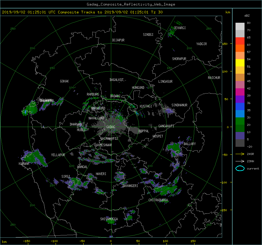Click the SHIVAMOGGA city label
Image resolution: width=262 pixels, height=245 pixels.
(x=109, y=219)
